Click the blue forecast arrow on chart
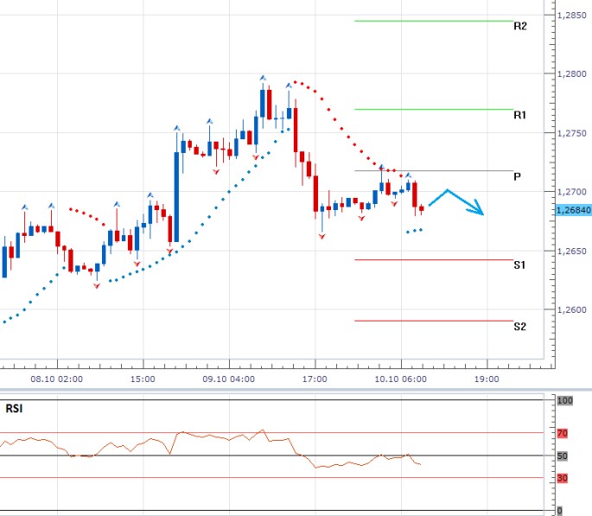 [458, 202]
